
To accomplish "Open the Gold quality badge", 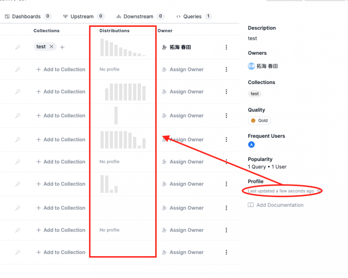I will point(259,120).
